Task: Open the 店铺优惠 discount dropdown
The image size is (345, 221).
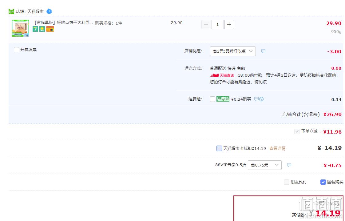Action: click(233, 51)
